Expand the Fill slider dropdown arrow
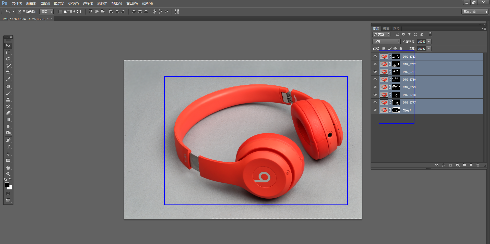 (x=429, y=49)
